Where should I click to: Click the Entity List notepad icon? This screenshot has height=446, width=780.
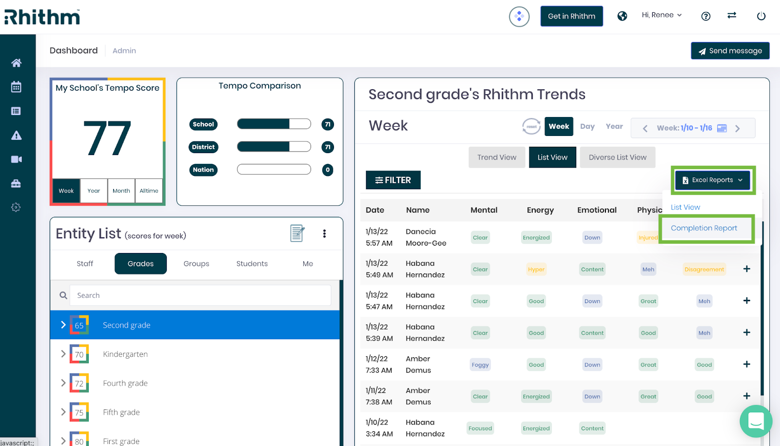(x=297, y=233)
